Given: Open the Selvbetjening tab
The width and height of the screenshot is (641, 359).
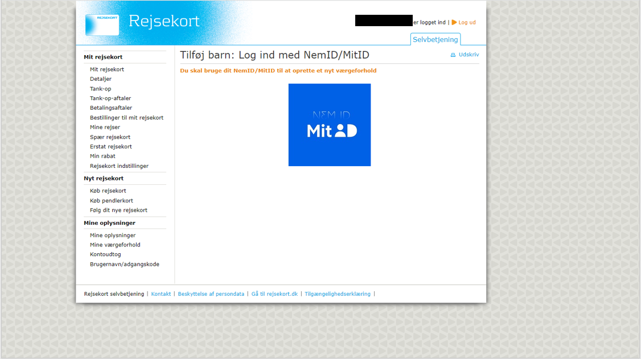Looking at the screenshot, I should (435, 39).
